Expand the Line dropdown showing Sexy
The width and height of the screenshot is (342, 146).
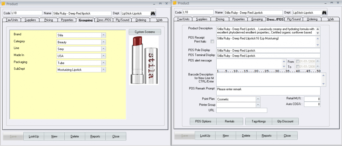104,49
